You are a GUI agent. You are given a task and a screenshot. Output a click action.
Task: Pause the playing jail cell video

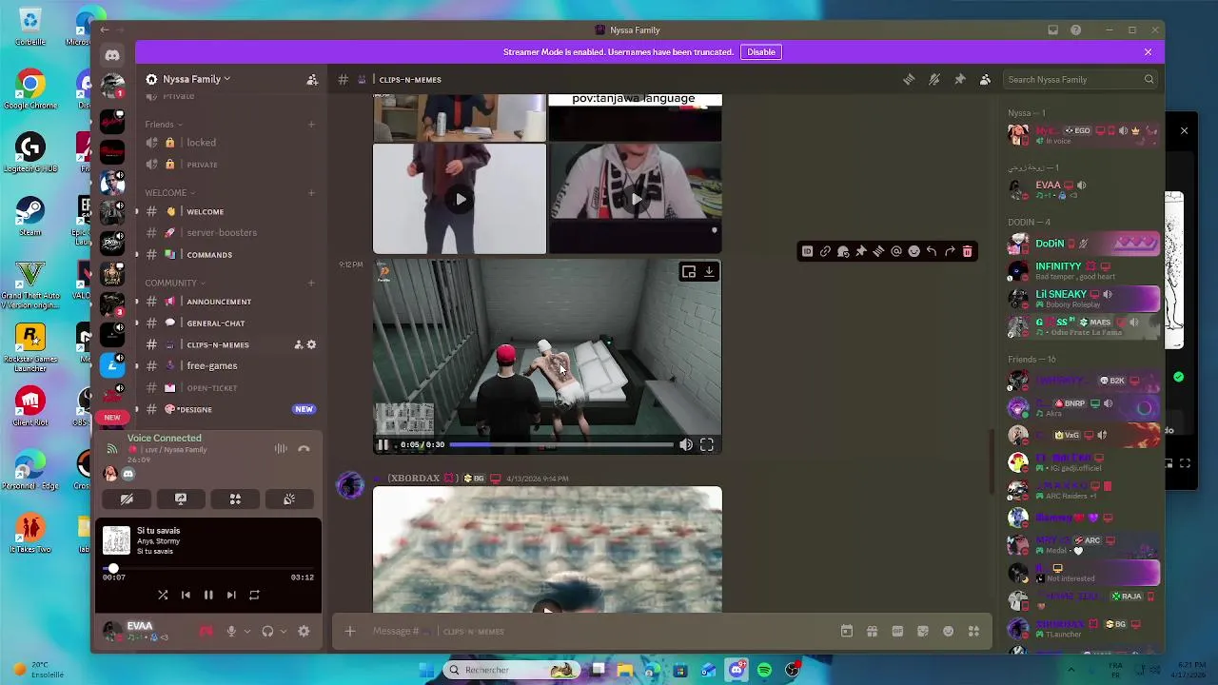coord(383,444)
